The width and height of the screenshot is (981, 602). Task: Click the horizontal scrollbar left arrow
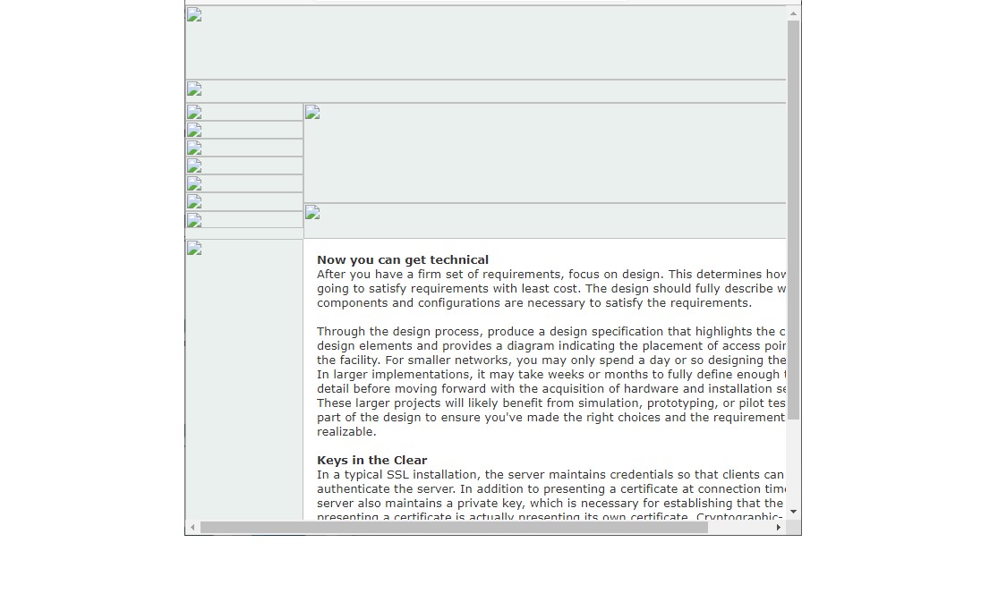(192, 528)
